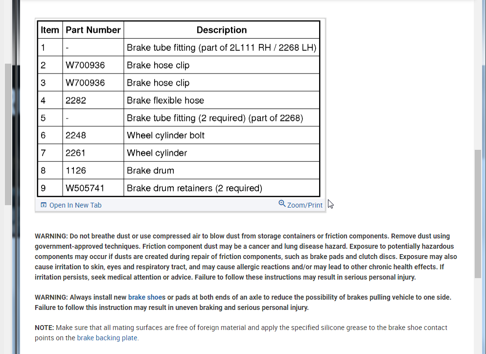This screenshot has width=486, height=354.
Task: Select the Brake flexible hose row text
Action: tap(165, 100)
